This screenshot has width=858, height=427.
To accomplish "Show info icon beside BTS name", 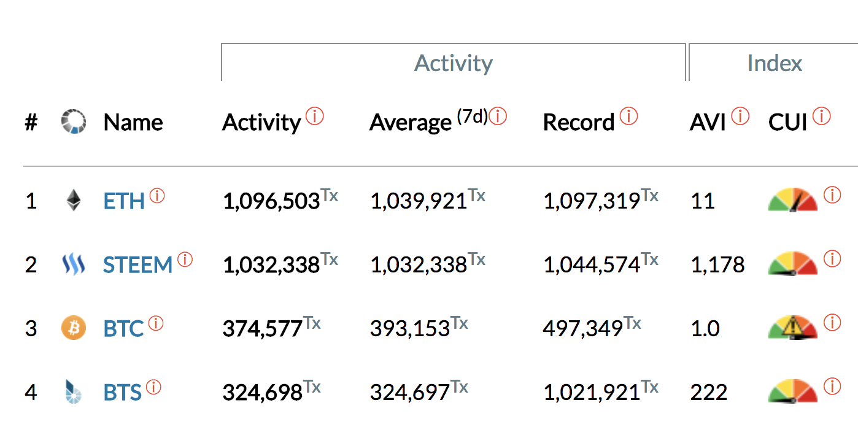I will [x=153, y=387].
